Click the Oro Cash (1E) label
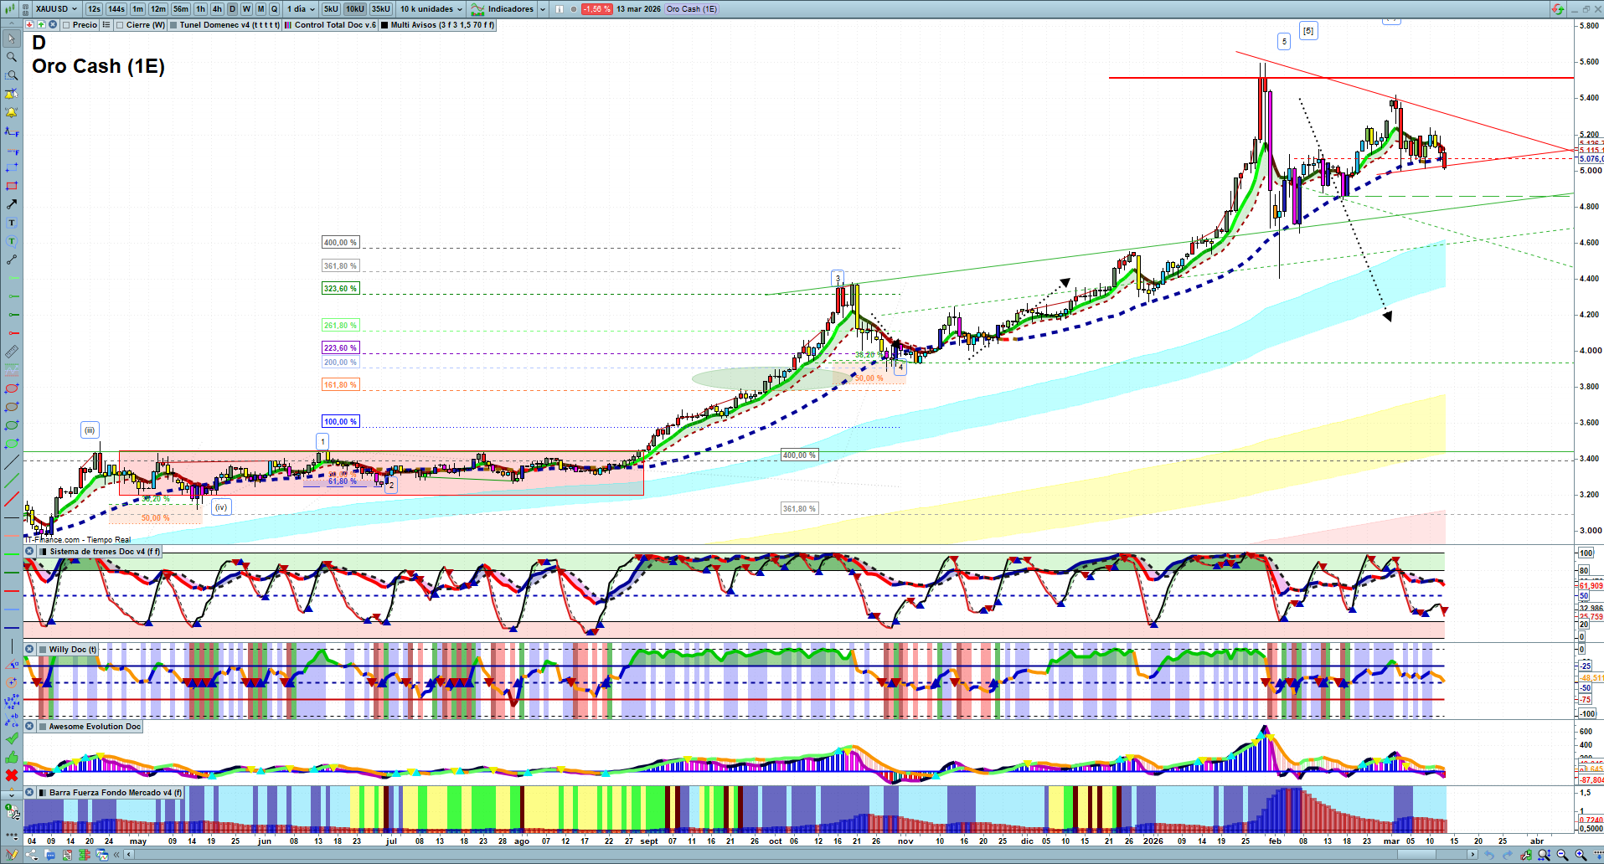 pyautogui.click(x=692, y=9)
